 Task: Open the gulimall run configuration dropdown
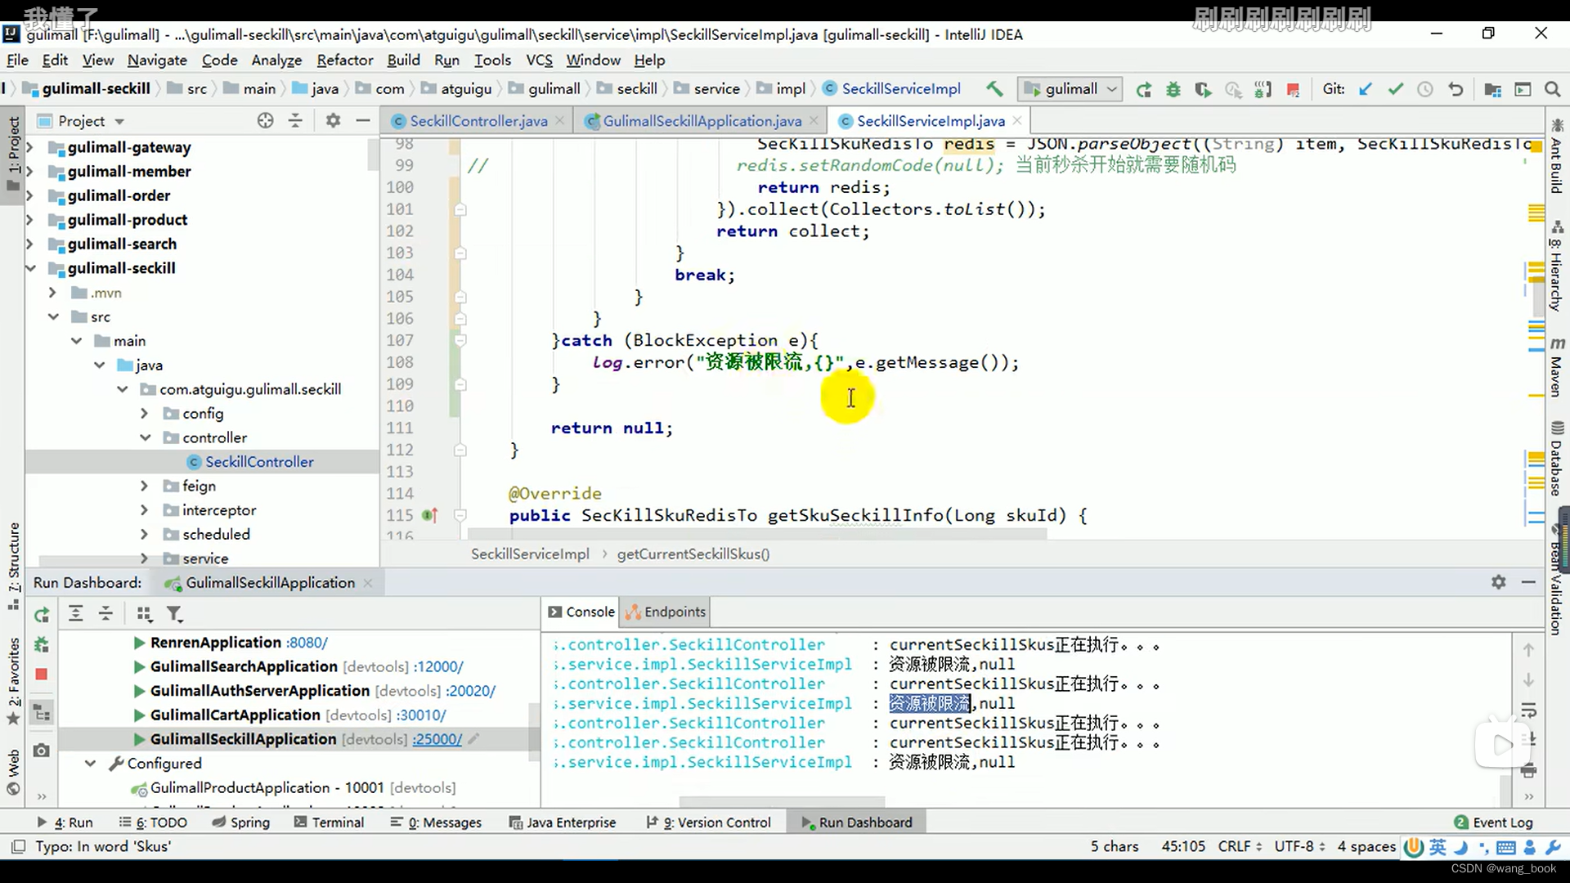click(x=1071, y=89)
